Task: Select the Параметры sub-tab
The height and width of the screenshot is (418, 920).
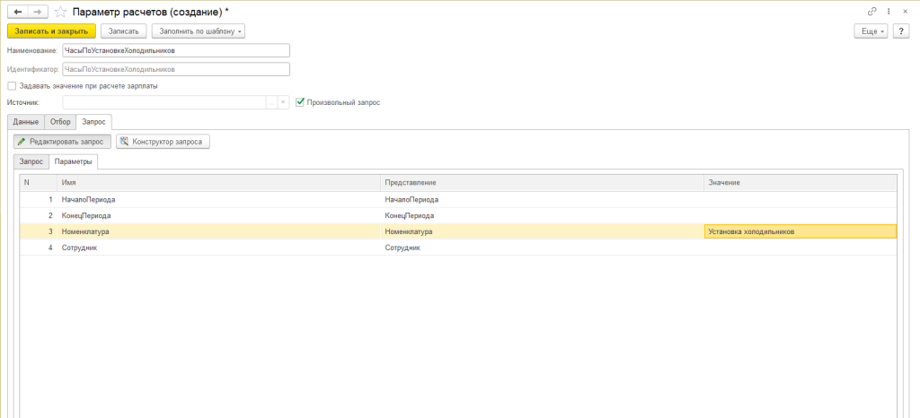Action: click(74, 161)
